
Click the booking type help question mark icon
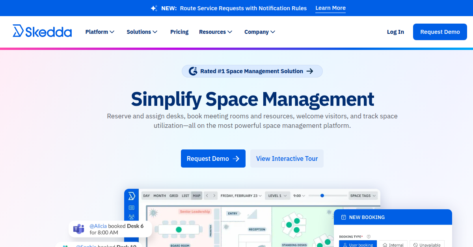tap(369, 237)
